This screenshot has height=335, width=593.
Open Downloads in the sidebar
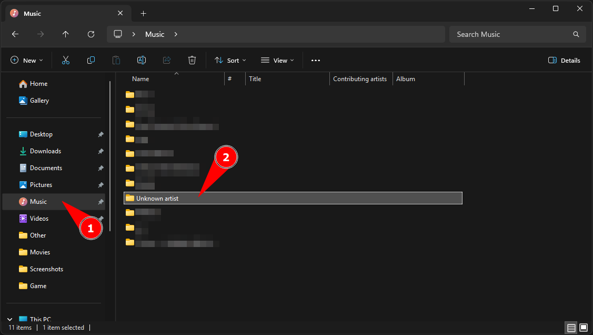[45, 151]
